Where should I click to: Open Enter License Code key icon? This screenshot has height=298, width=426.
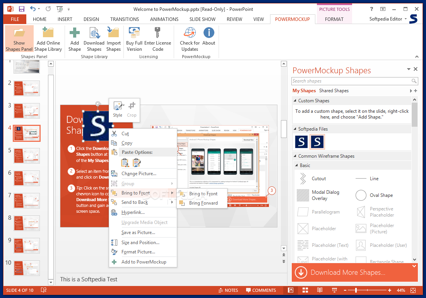pos(157,33)
